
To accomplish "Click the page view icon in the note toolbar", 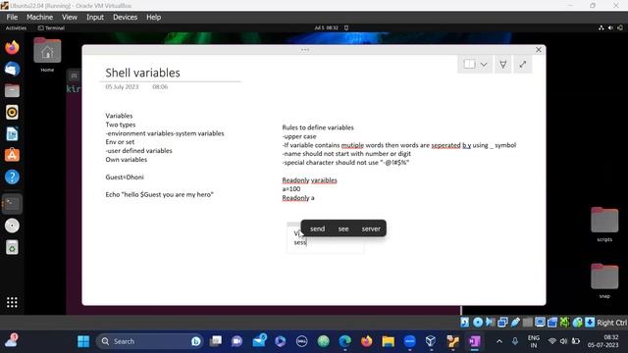I will click(x=469, y=64).
